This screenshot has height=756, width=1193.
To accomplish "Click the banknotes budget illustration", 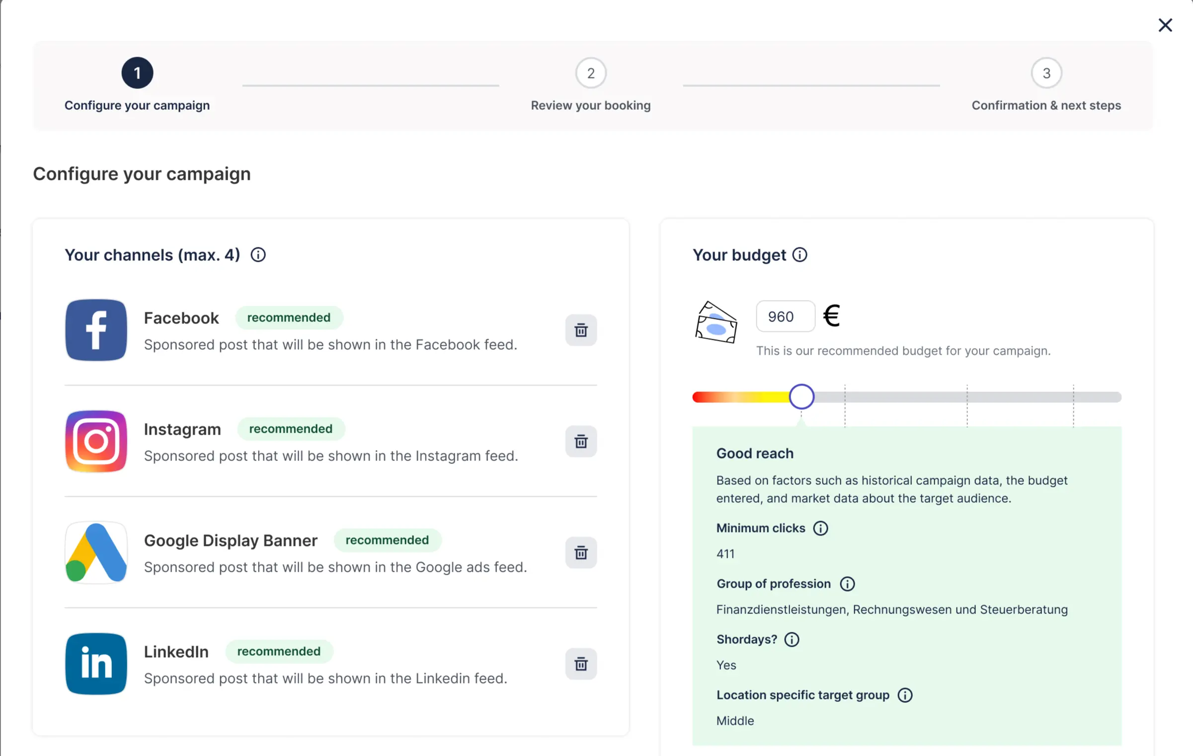I will coord(716,322).
